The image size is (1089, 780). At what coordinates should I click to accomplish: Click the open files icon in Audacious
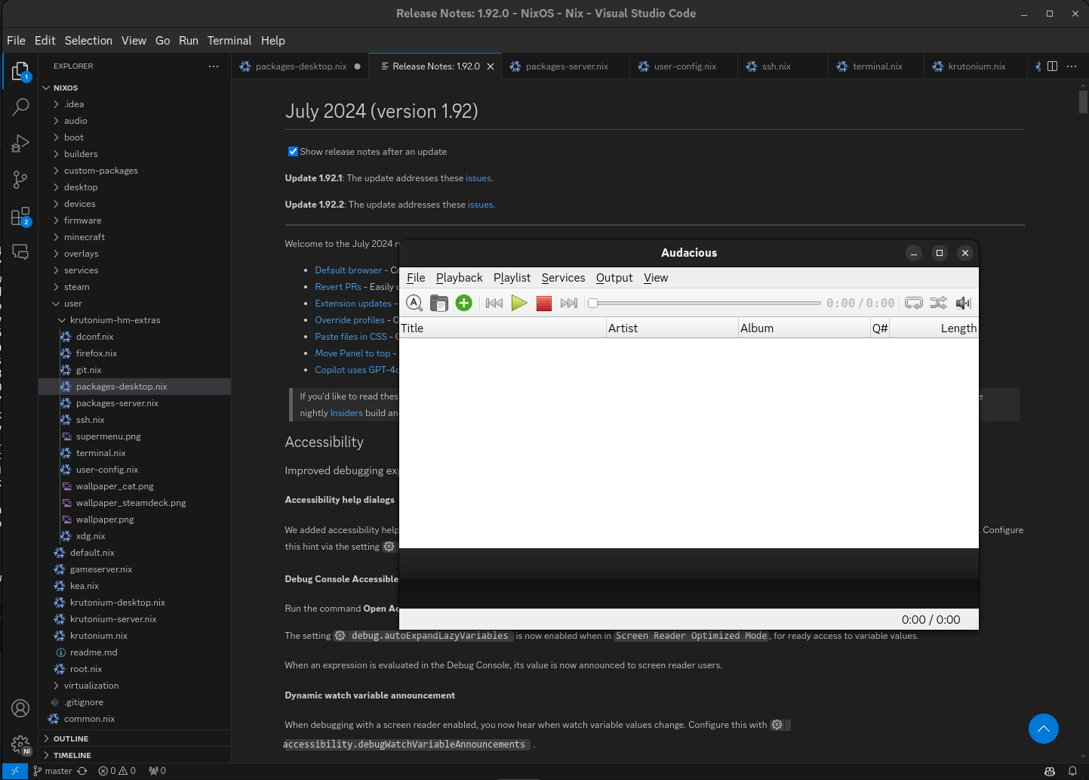point(439,303)
